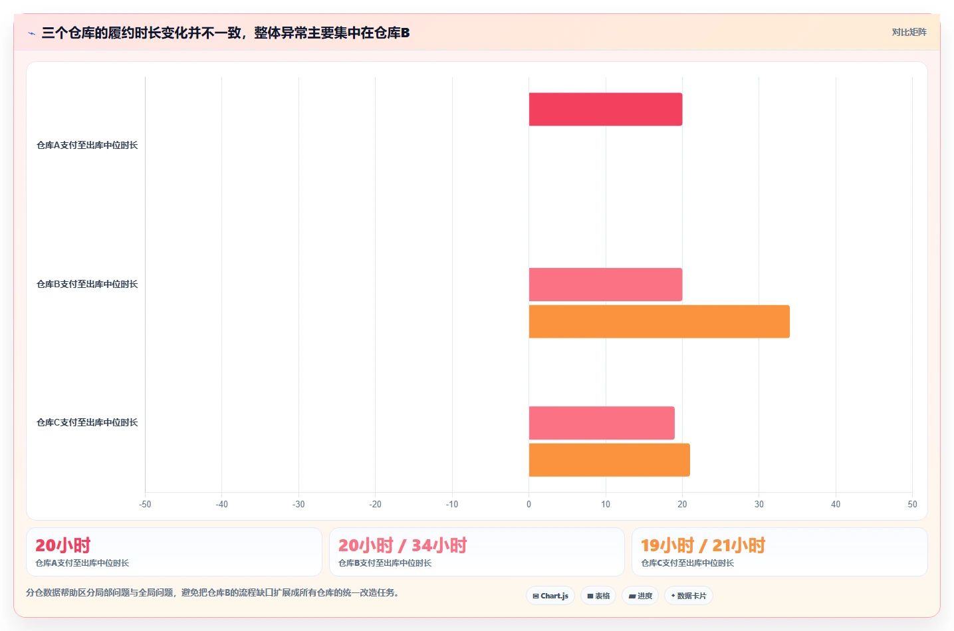Click the x-axis tick labeled 20
Image resolution: width=954 pixels, height=631 pixels.
pos(682,504)
